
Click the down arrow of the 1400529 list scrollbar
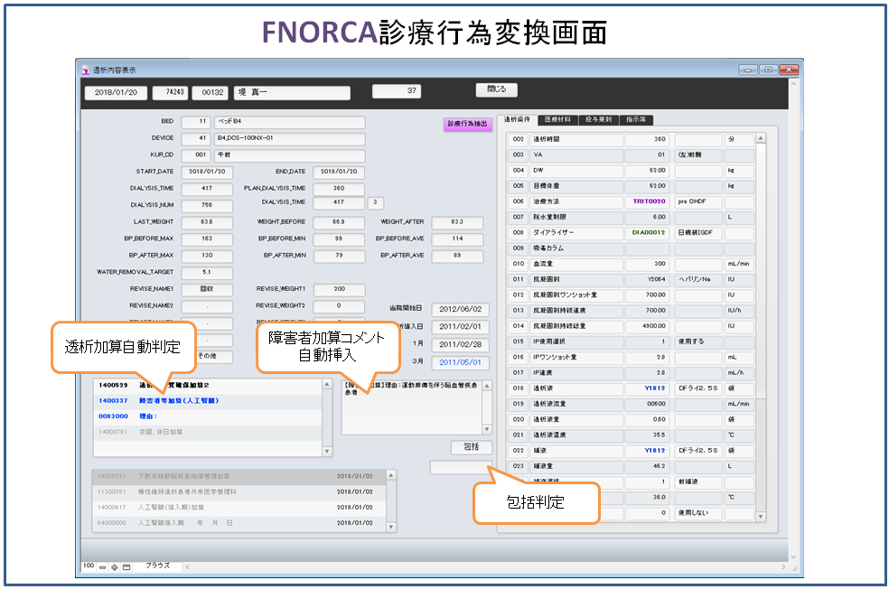pyautogui.click(x=326, y=452)
